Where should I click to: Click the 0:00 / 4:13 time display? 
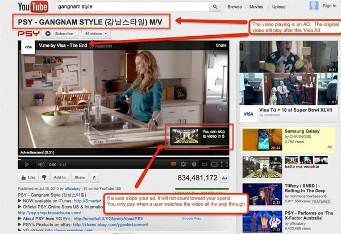57,165
